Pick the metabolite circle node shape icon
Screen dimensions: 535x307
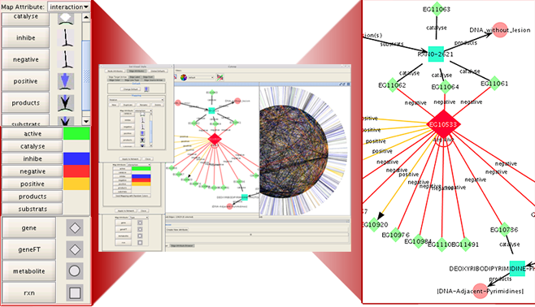pyautogui.click(x=75, y=271)
